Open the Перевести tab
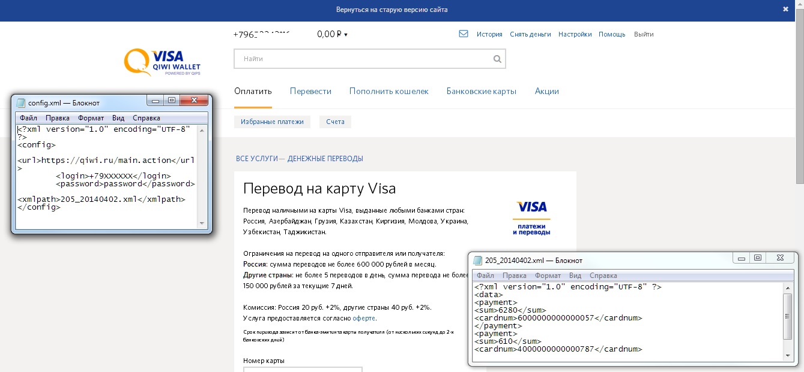Image resolution: width=804 pixels, height=372 pixels. coord(310,92)
